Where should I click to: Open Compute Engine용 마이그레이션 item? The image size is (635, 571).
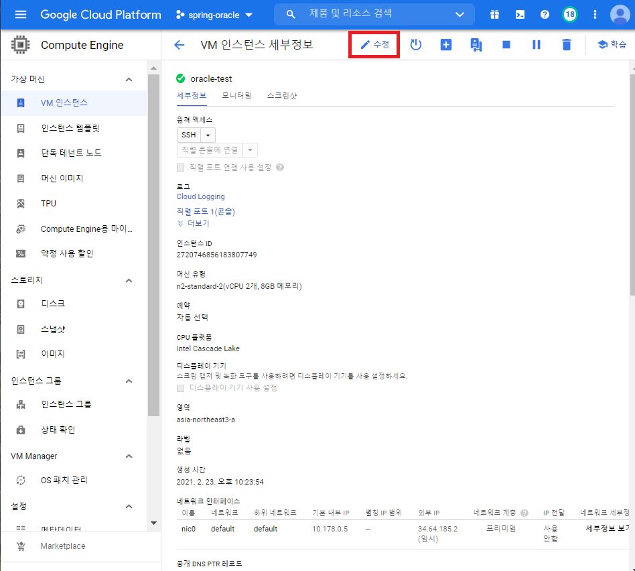pos(74,229)
